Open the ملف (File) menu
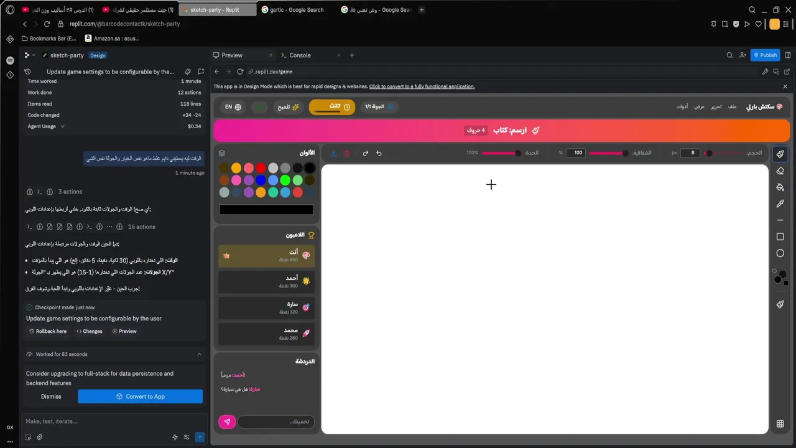The image size is (796, 448). click(733, 107)
